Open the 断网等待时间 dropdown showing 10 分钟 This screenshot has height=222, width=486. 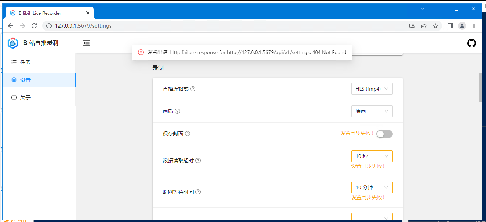(372, 187)
